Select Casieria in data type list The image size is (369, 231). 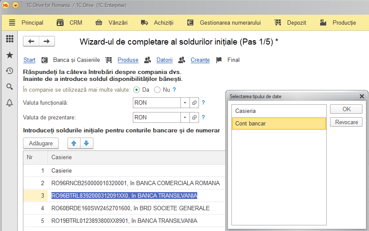(x=279, y=111)
